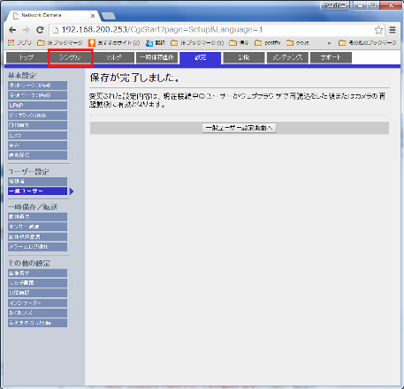Select UPnP in the basic settings sidebar
This screenshot has width=404, height=389.
[37, 106]
